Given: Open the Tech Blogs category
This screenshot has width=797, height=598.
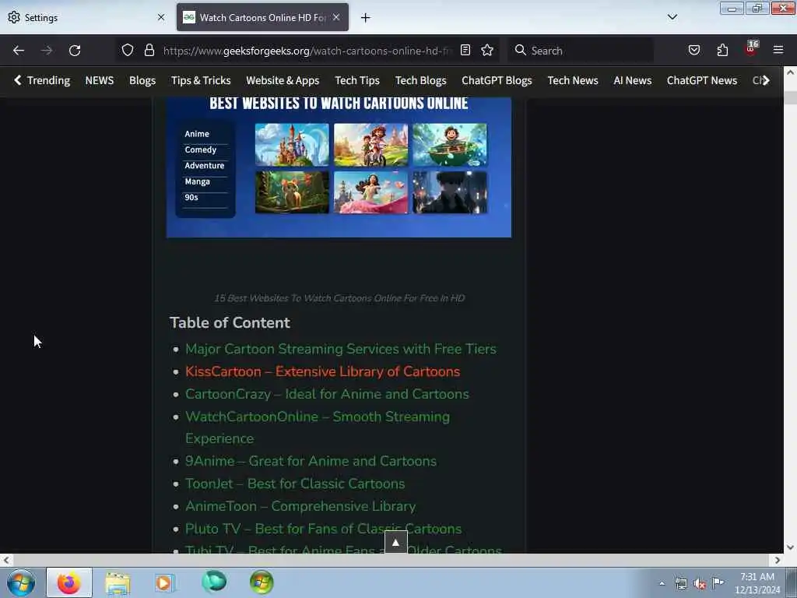Looking at the screenshot, I should (x=421, y=80).
